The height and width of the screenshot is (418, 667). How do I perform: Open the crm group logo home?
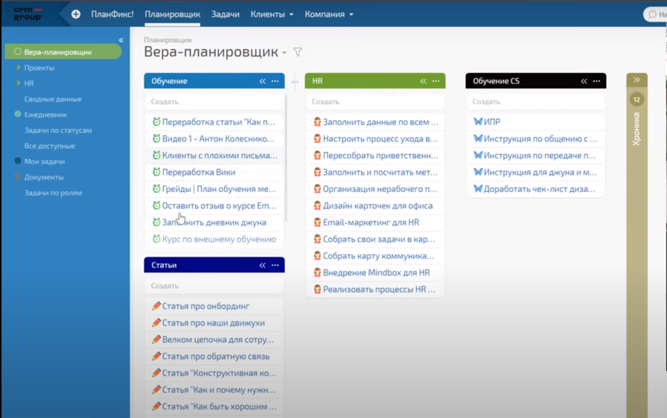[28, 14]
